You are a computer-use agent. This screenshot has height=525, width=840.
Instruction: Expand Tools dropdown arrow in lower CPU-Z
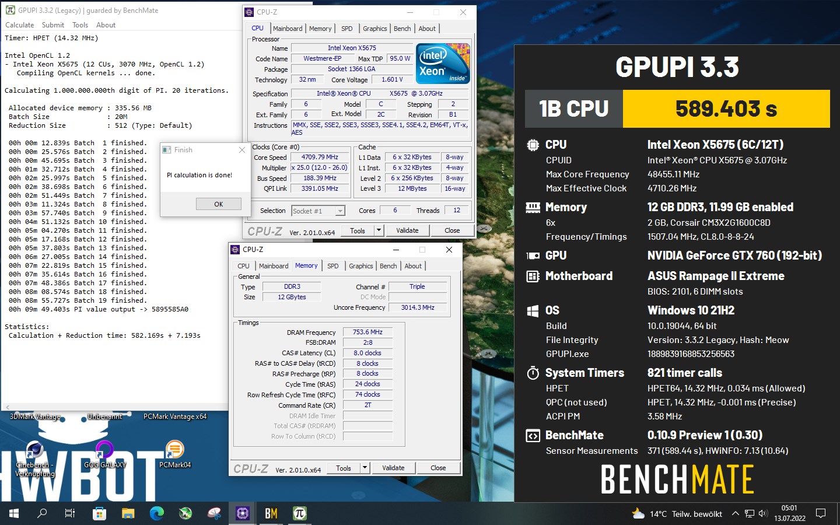(365, 468)
